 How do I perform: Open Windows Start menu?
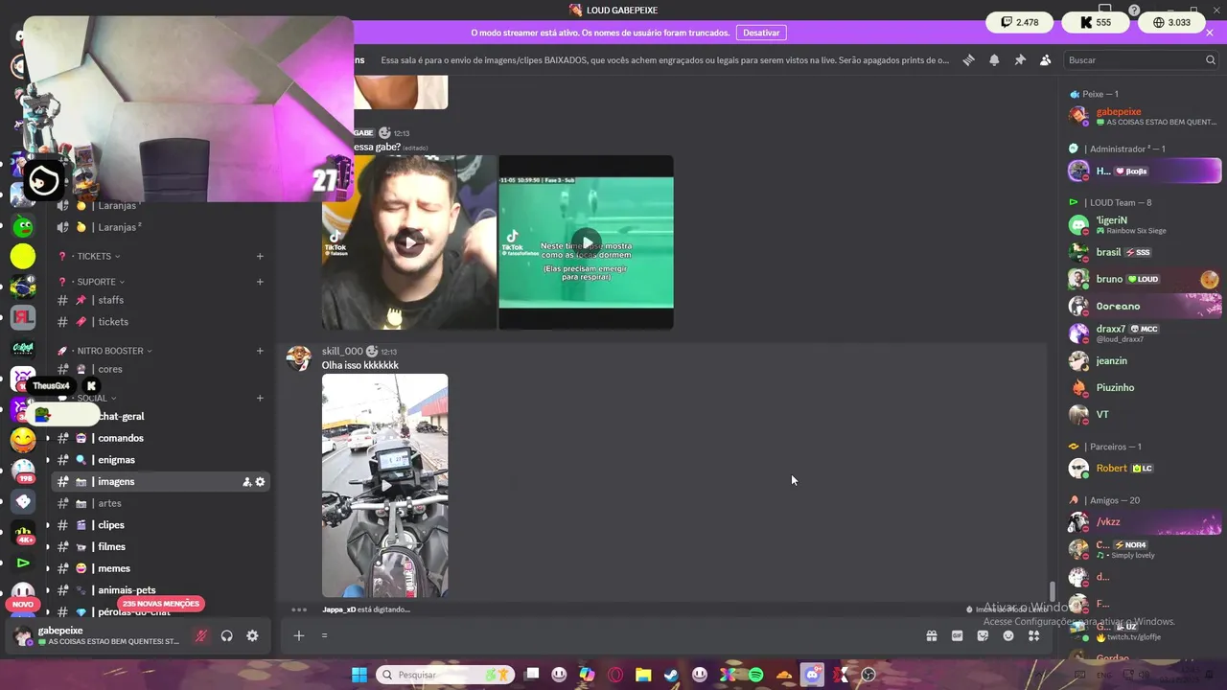(x=359, y=675)
